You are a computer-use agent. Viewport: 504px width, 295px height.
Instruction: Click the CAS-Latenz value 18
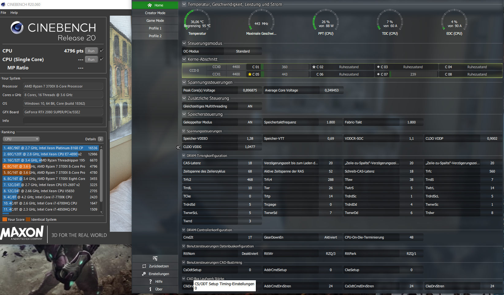250,163
